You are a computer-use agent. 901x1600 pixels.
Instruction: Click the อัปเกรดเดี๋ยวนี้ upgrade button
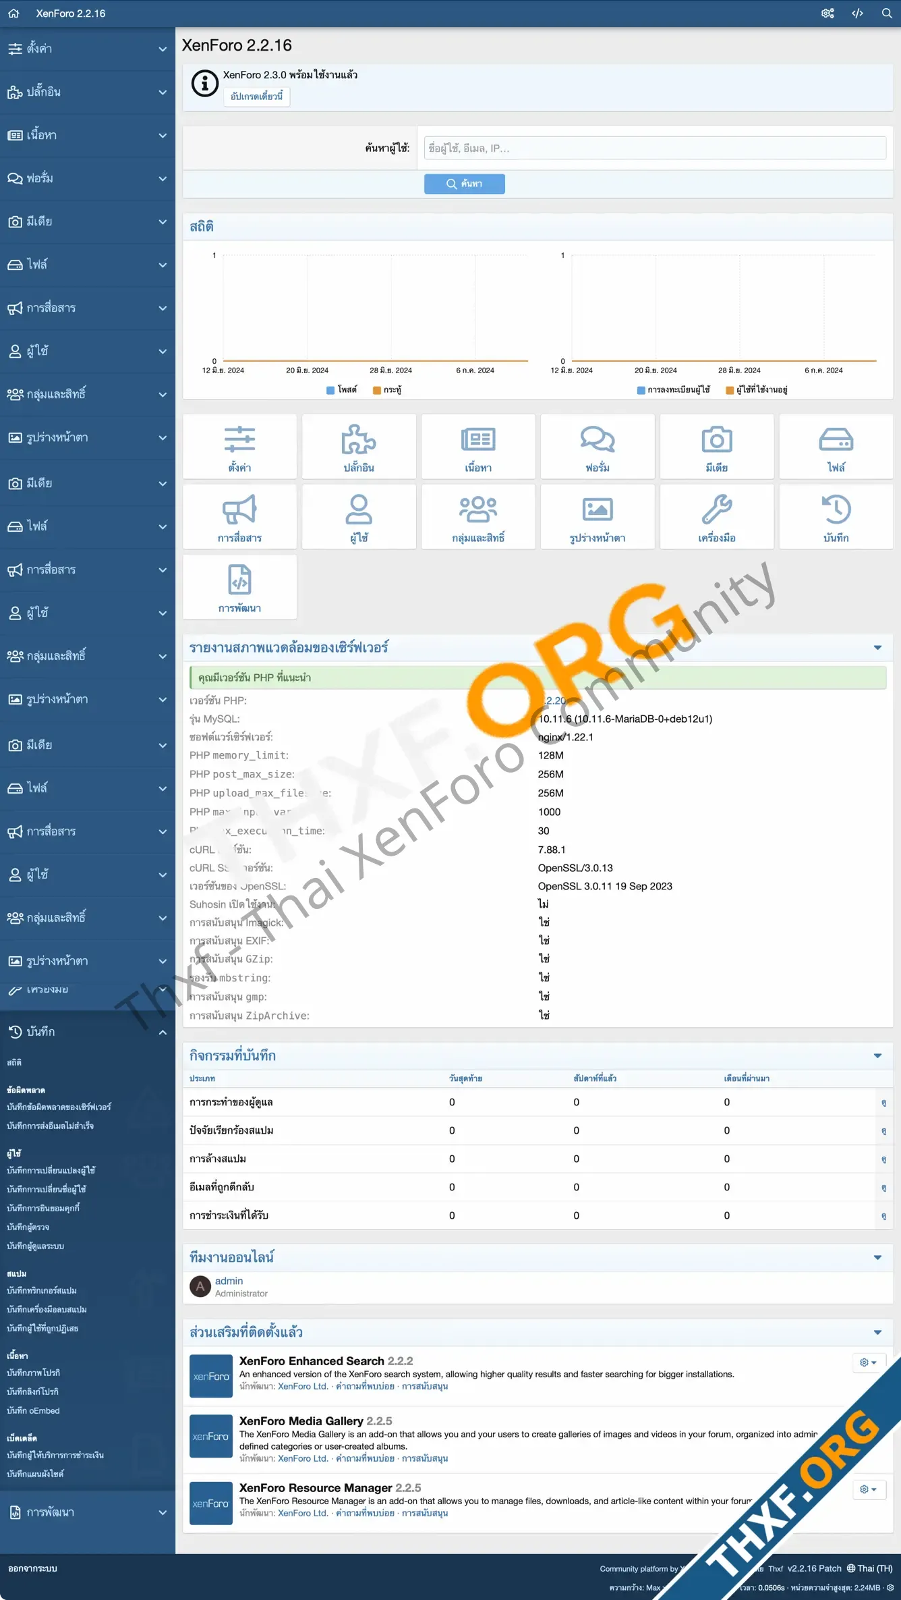[257, 96]
